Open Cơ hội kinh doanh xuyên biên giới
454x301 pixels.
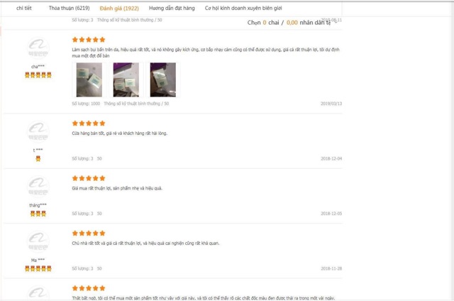243,8
